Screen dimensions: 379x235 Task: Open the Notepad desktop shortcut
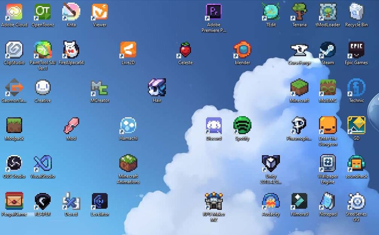328,201
